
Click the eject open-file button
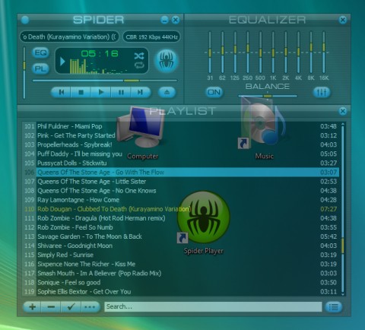[x=167, y=92]
